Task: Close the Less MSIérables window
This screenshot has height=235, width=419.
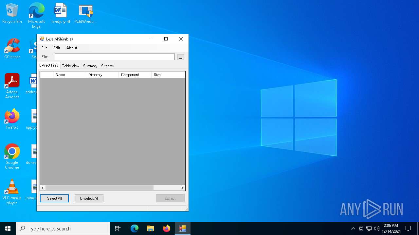Action: 181,39
